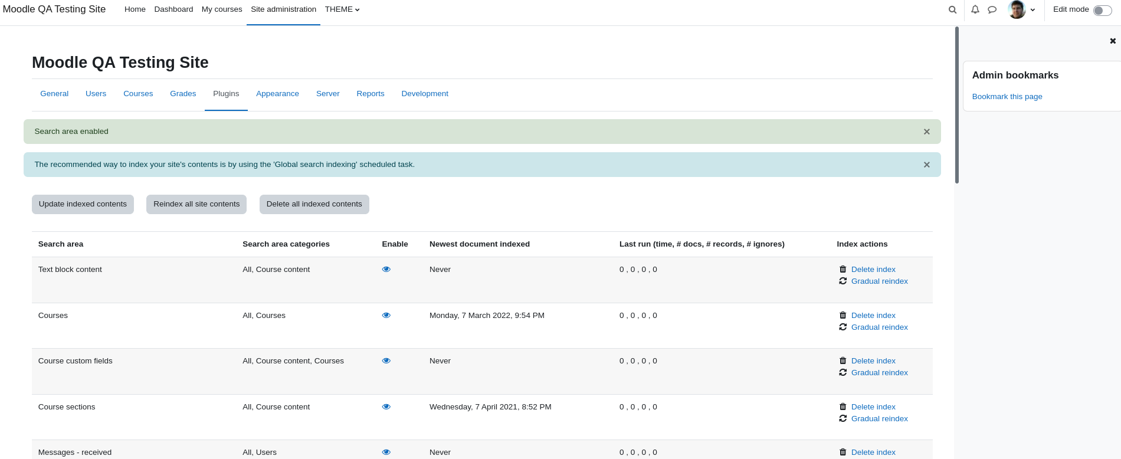Viewport: 1121px width, 459px height.
Task: Open the Appearance admin tab
Action: pyautogui.click(x=277, y=94)
